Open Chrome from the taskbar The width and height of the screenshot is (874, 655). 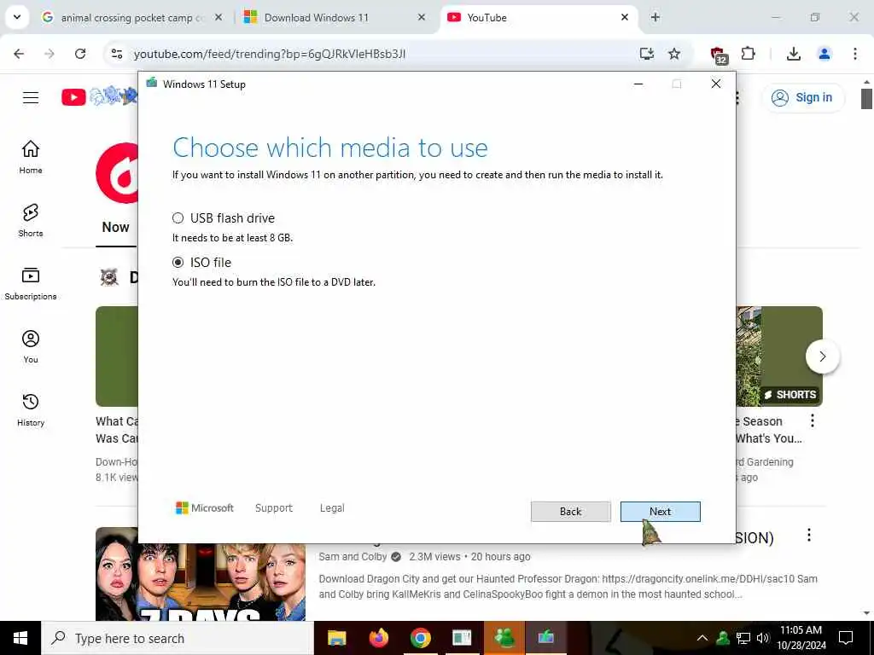[x=420, y=638]
